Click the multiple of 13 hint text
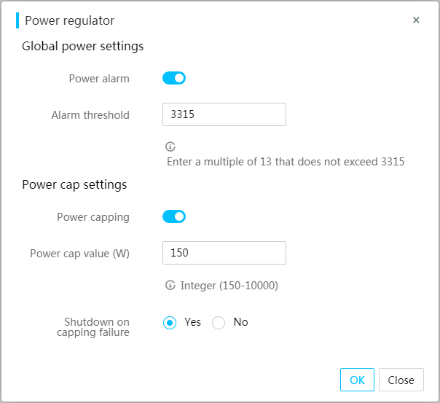Image resolution: width=440 pixels, height=403 pixels. tap(286, 162)
